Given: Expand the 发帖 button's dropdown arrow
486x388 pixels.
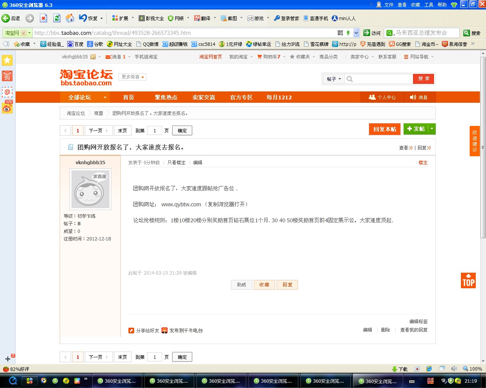Looking at the screenshot, I should tap(432, 129).
